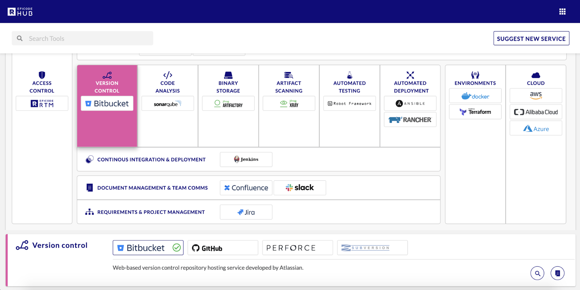Open the JFrog Artifactory binary storage tool
580x290 pixels.
228,103
